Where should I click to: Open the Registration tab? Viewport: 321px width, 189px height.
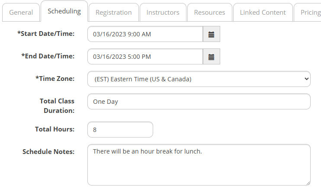pos(114,13)
